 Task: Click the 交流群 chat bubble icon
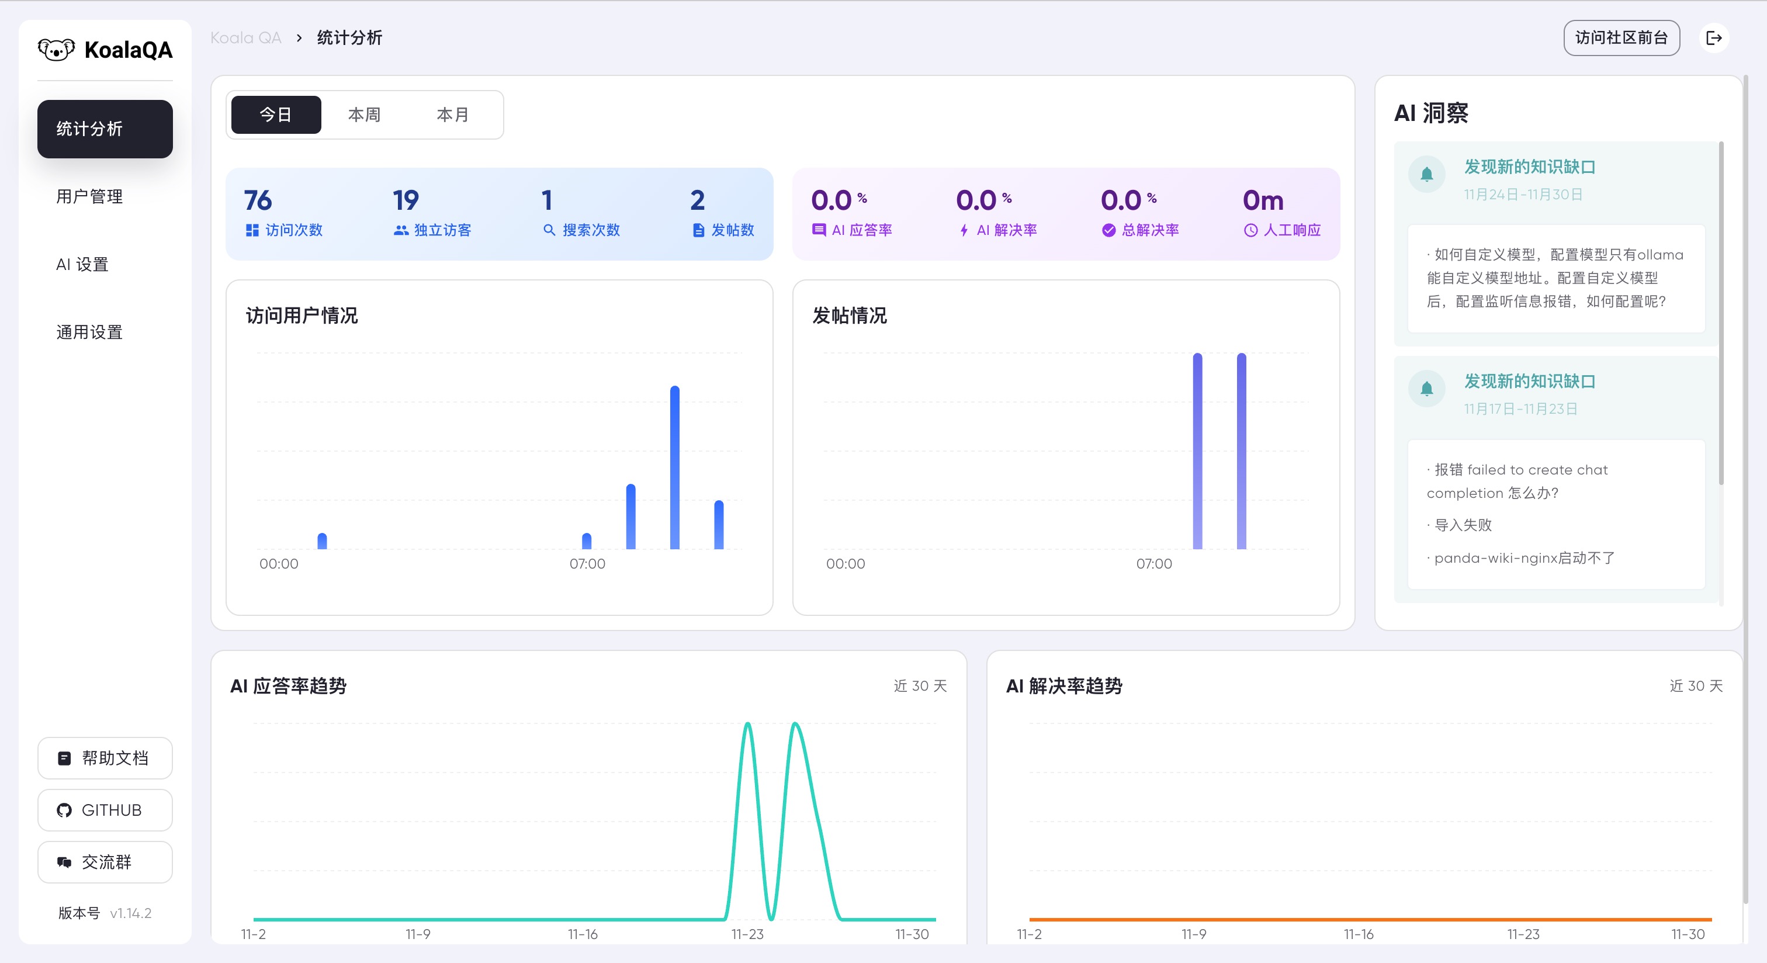tap(64, 862)
